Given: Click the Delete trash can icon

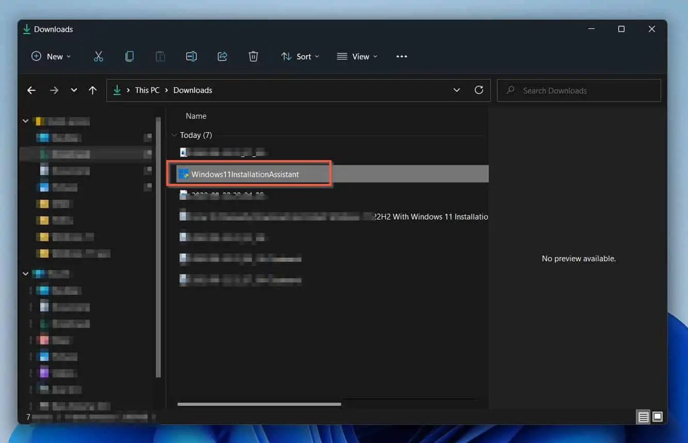Looking at the screenshot, I should [x=253, y=57].
